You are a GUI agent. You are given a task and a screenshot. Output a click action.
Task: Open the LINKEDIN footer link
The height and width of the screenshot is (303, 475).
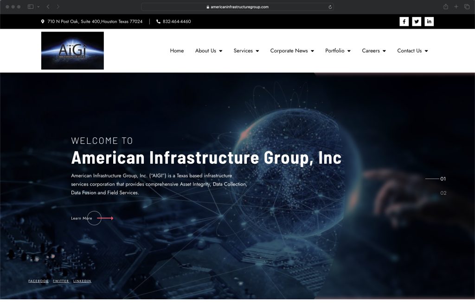tap(82, 281)
